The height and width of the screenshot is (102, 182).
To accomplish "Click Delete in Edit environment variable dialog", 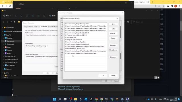I will 113,38.
